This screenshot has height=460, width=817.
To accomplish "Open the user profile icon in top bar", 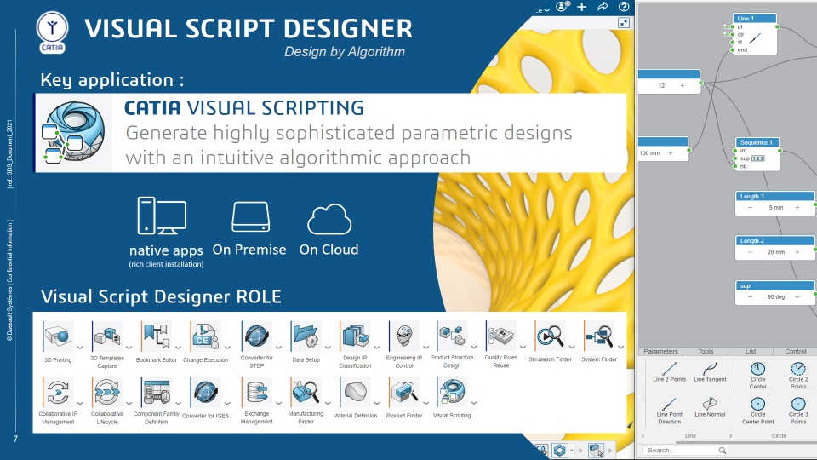I will [563, 7].
